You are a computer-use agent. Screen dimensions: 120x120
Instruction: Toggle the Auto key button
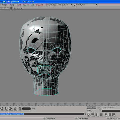point(89,111)
